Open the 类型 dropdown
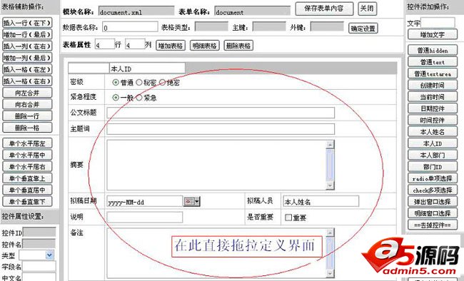The width and height of the screenshot is (464, 281). click(49, 255)
